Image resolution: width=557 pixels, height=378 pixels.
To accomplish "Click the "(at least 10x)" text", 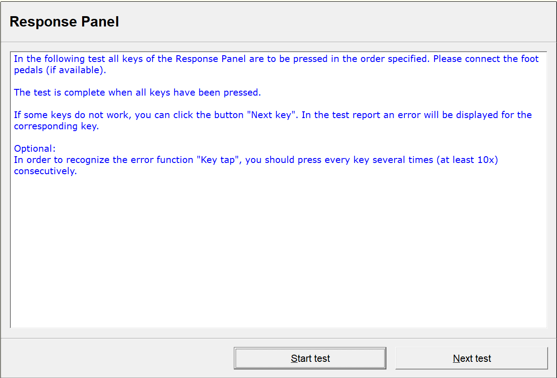I will [467, 160].
